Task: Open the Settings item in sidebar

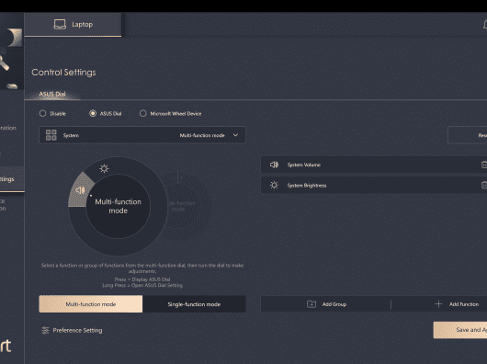Action: (x=12, y=179)
